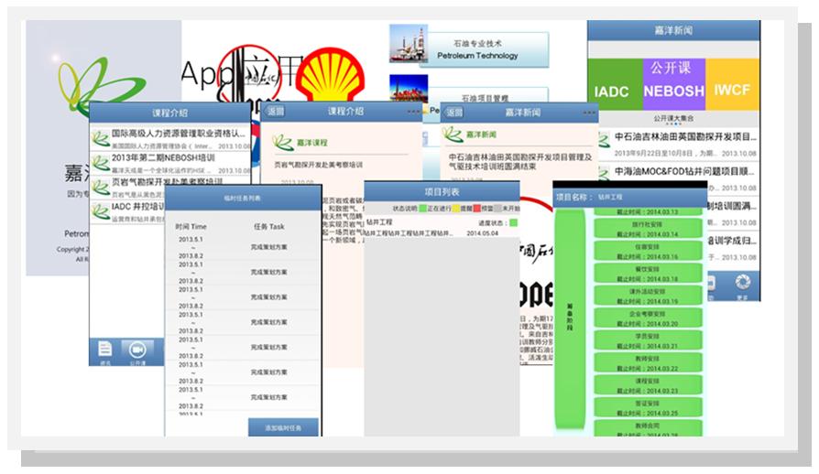The image size is (819, 474).
Task: Select the purple NEBOSH course tile
Action: (x=673, y=84)
